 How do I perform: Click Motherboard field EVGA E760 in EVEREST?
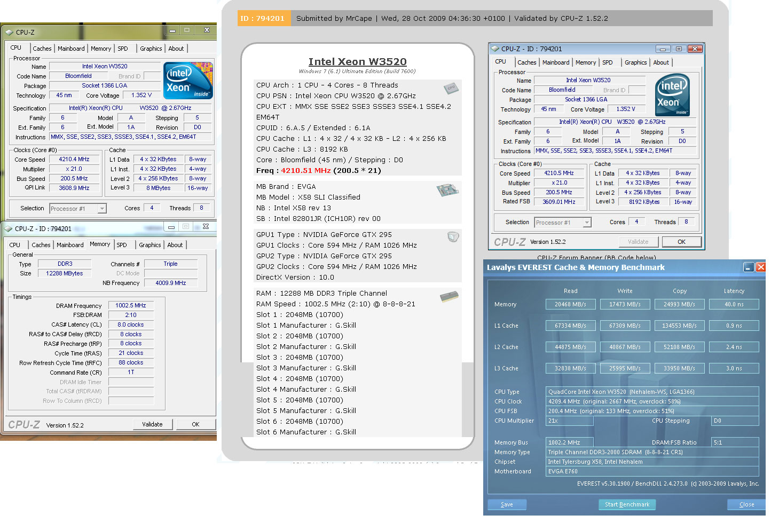652,471
